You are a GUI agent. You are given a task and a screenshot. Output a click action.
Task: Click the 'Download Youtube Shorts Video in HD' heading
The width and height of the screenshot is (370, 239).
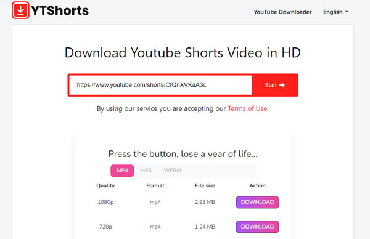(x=183, y=52)
